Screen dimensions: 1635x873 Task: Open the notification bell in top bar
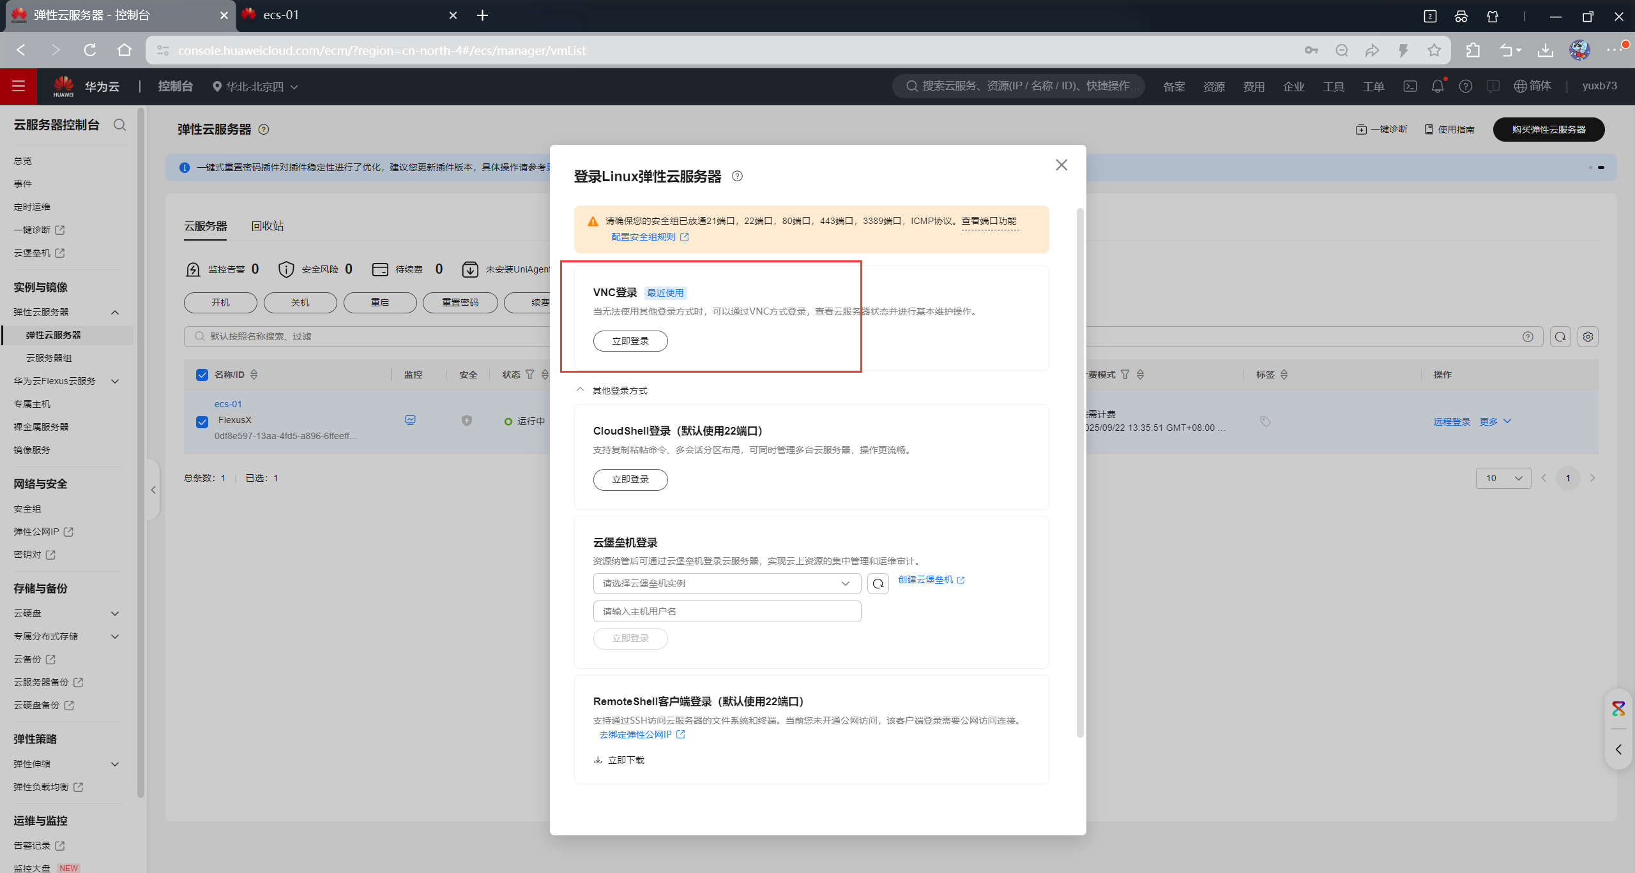[x=1437, y=86]
